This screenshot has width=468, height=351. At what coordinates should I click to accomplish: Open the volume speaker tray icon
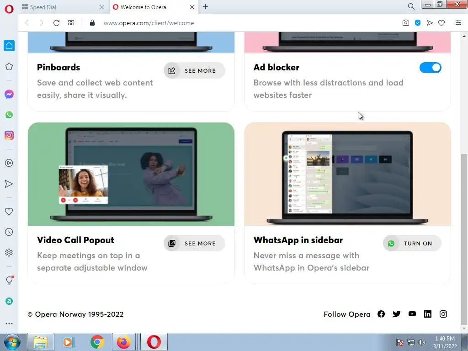[x=422, y=342]
